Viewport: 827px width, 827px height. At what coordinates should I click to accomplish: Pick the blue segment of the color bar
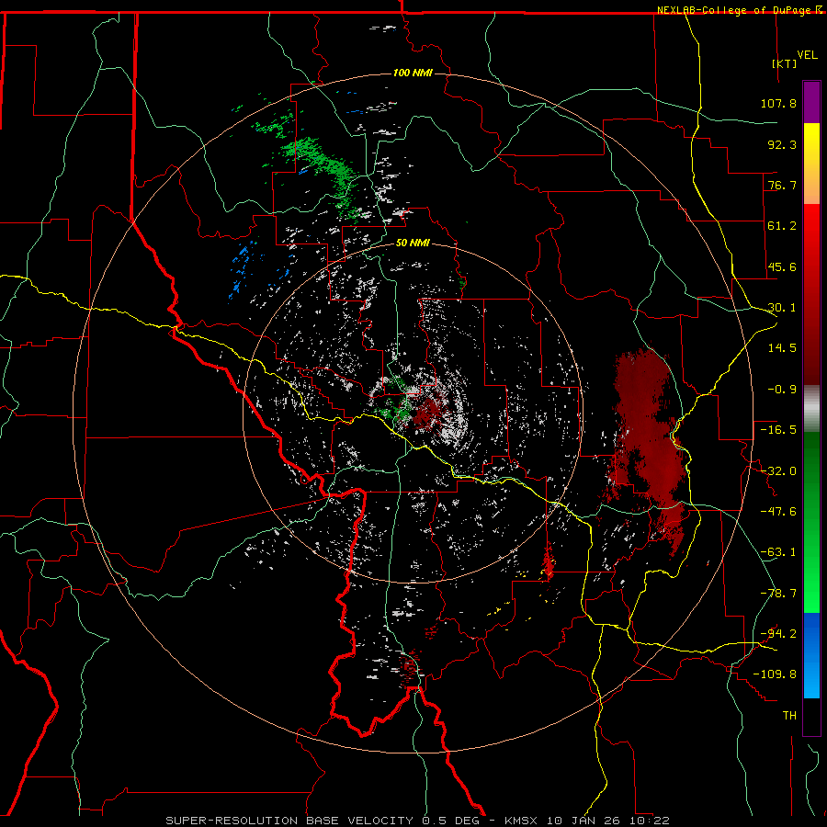pyautogui.click(x=811, y=633)
